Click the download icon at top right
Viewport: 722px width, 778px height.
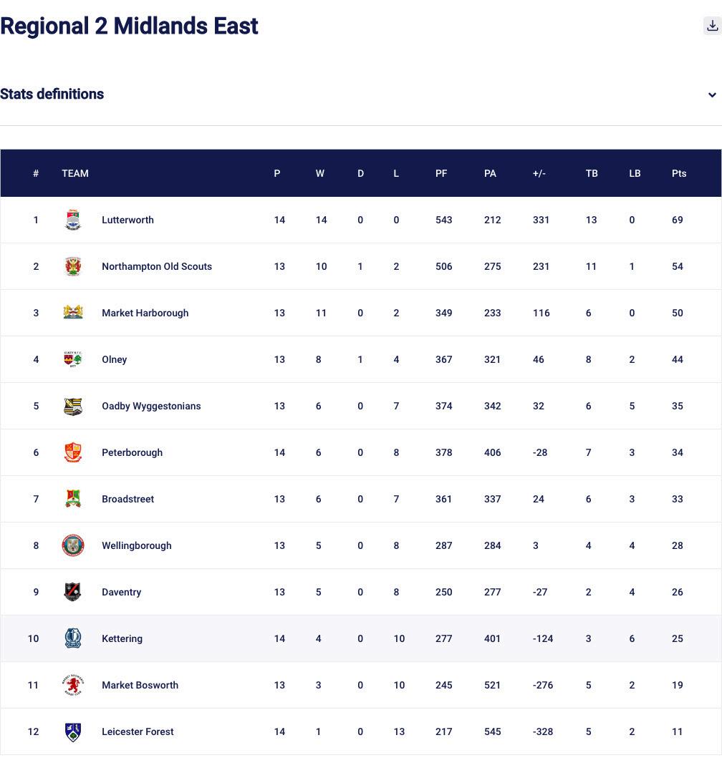point(712,26)
